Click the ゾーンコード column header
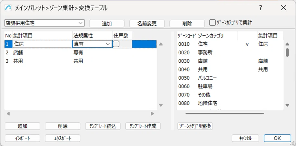 [x=187, y=35]
